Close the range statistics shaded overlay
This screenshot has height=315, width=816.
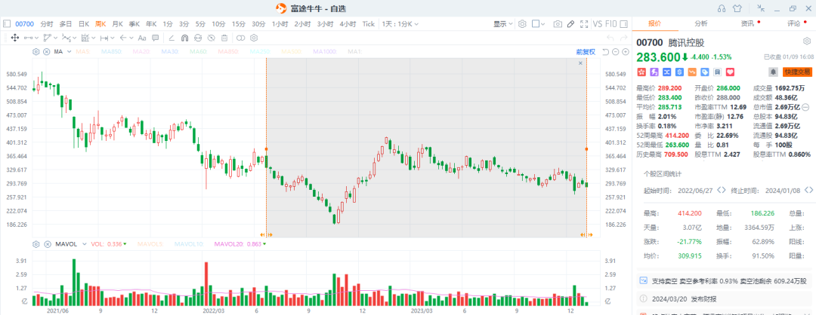pyautogui.click(x=581, y=63)
